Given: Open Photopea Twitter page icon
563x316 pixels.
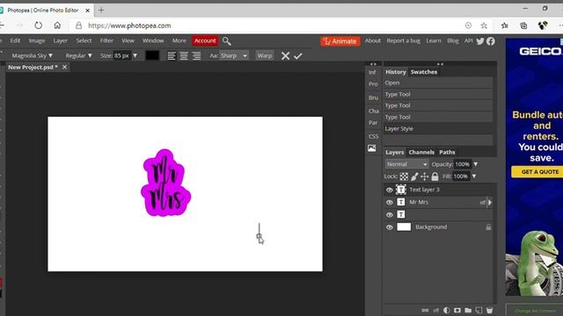Looking at the screenshot, I should (480, 41).
